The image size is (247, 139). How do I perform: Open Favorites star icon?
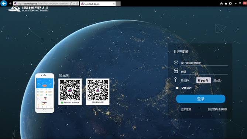click(x=226, y=3)
